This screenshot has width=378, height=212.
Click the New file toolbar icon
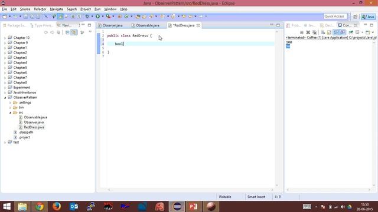(x=5, y=16)
